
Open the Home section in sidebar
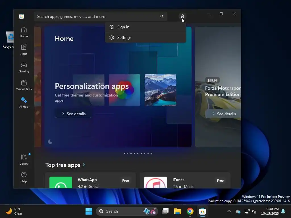pyautogui.click(x=24, y=32)
